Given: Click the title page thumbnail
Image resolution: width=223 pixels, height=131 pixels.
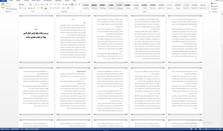Looking at the screenshot, I should coord(36,39).
